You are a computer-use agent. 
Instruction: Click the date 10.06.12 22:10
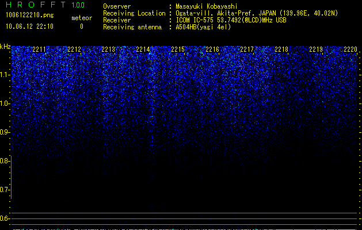[29, 26]
